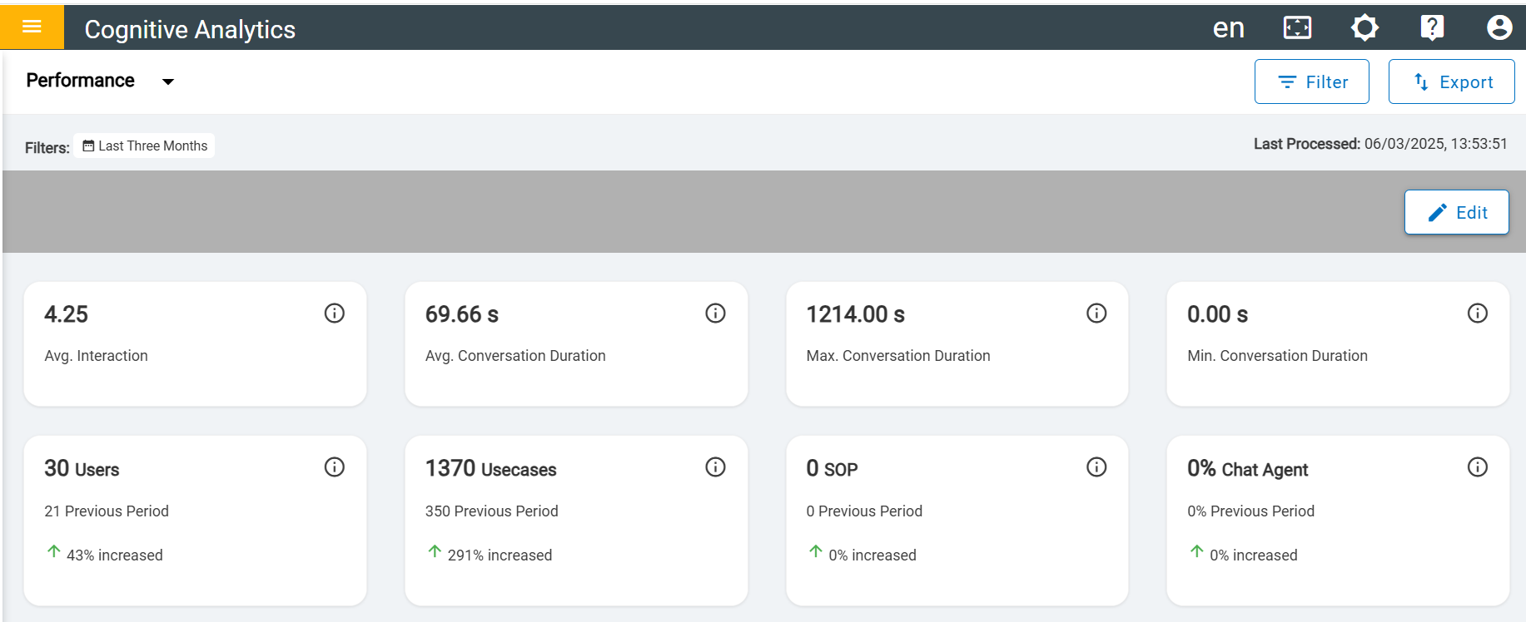Click the Cognitive Analytics title

click(x=190, y=29)
